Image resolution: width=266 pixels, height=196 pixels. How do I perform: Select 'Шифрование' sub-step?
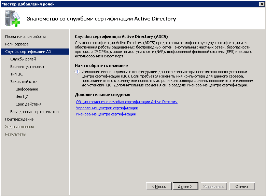pyautogui.click(x=27, y=89)
